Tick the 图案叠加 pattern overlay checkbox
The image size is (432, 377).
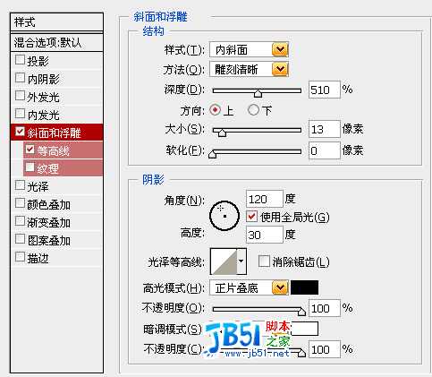click(20, 239)
